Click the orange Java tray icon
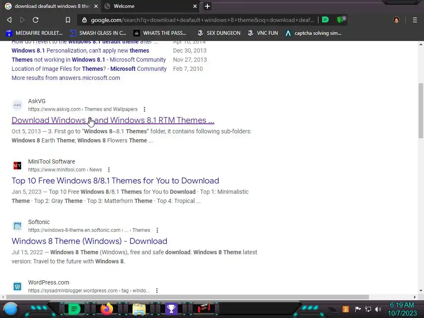Viewport: 424px width, 318px height. pyautogui.click(x=346, y=309)
